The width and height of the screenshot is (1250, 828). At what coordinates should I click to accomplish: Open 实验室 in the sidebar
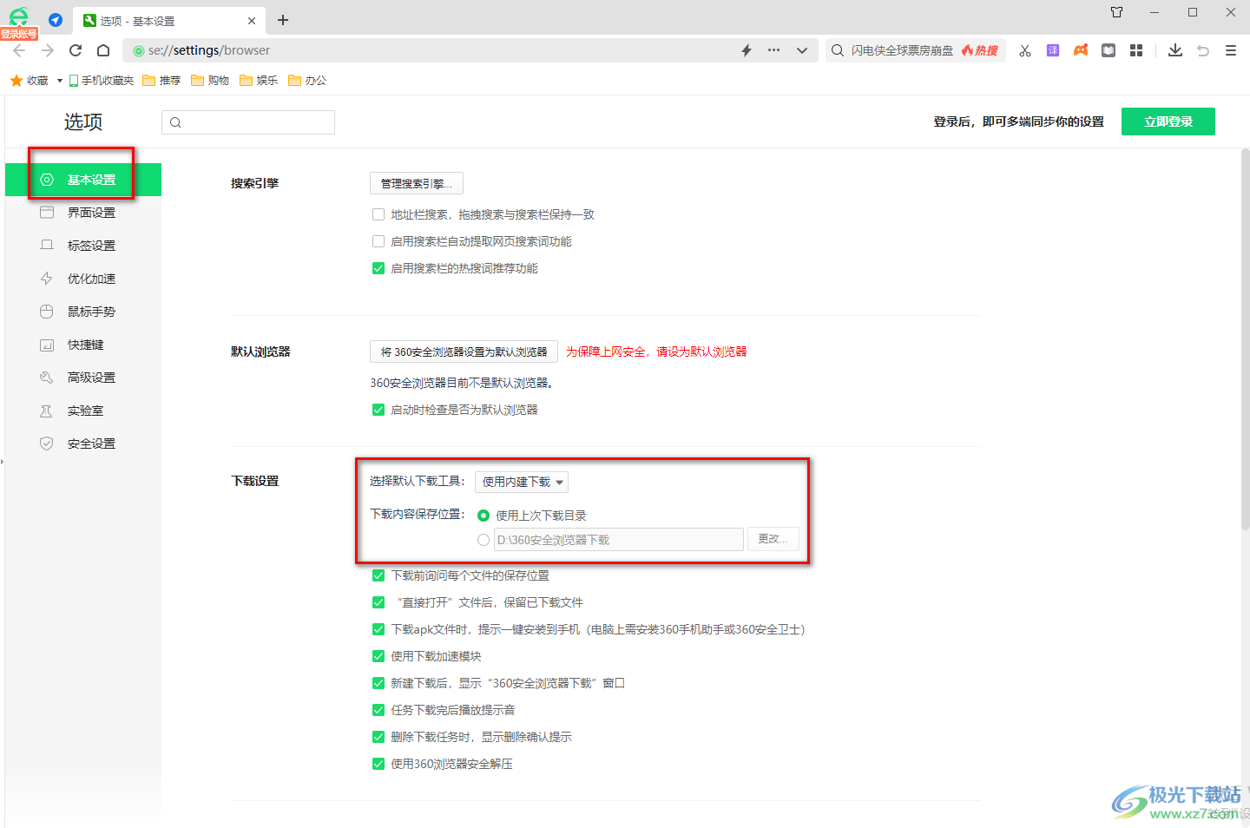tap(83, 411)
